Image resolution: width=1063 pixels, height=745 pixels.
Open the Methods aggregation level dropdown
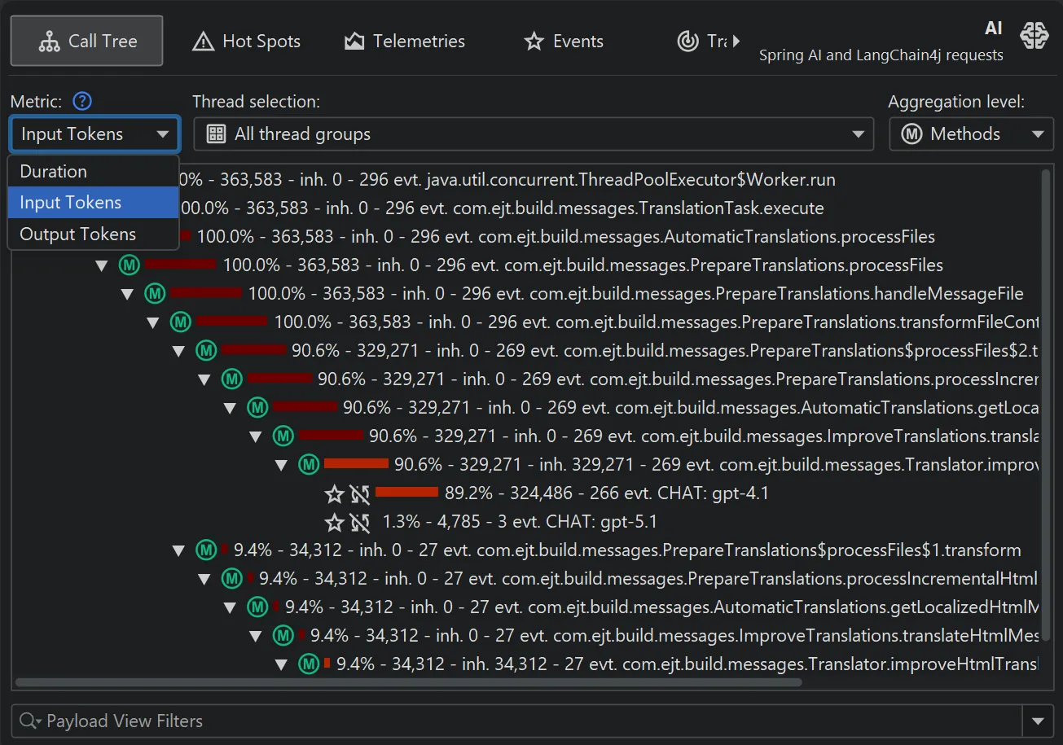click(971, 134)
